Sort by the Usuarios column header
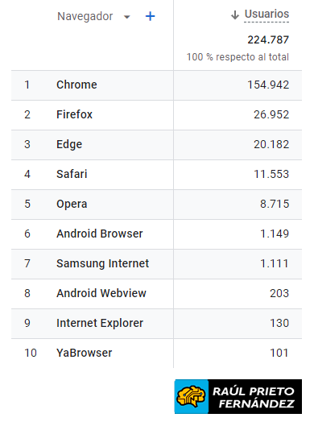314x430 pixels. point(266,14)
